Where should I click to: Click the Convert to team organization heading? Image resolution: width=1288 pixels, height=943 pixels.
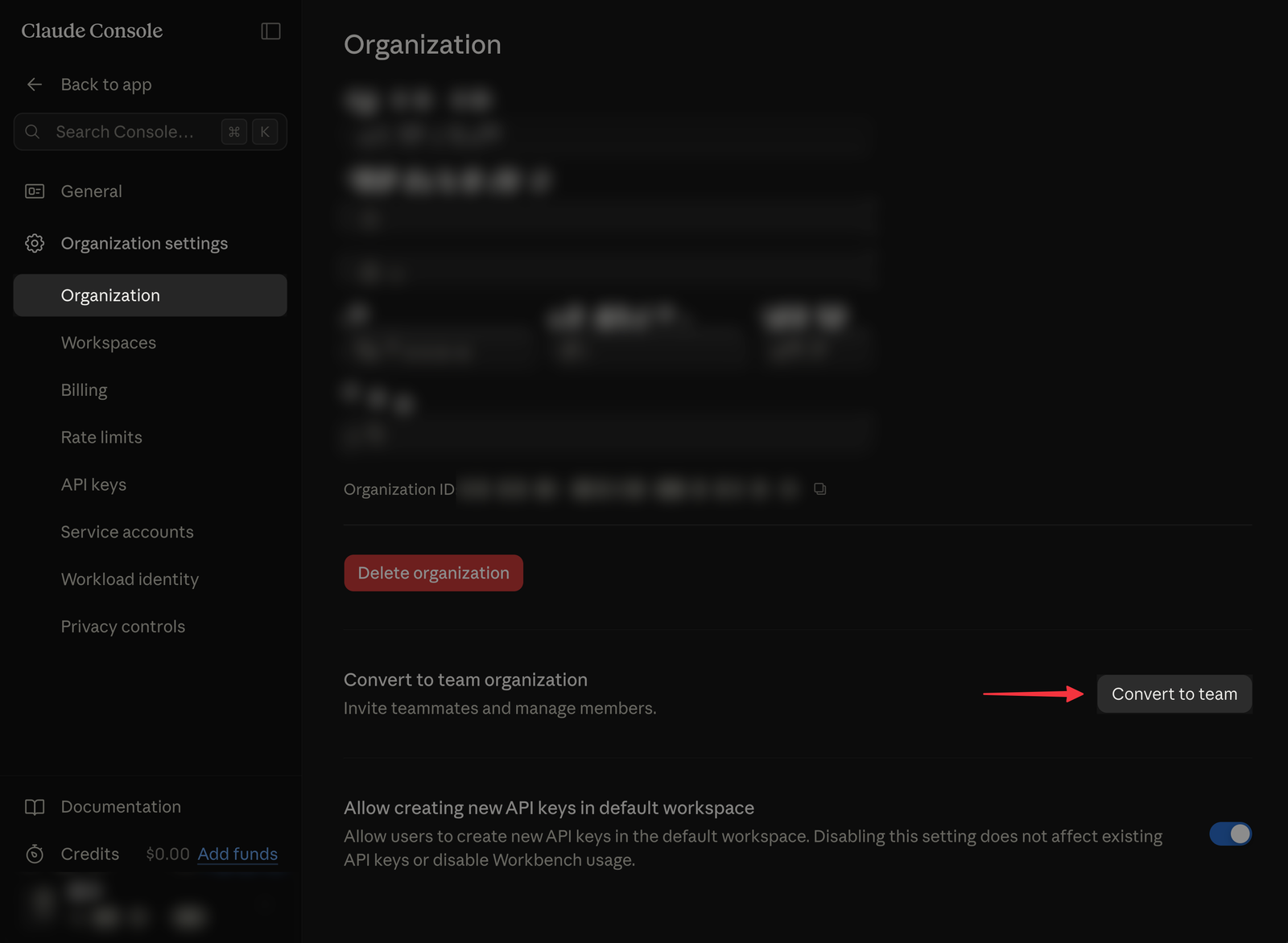[465, 680]
